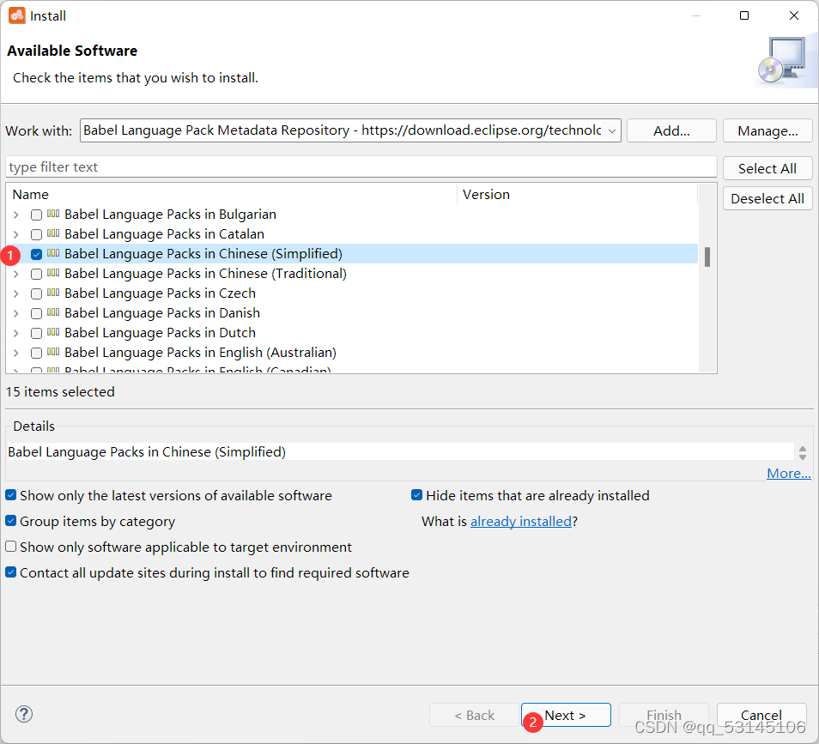Check the Czech language pack checkbox
This screenshot has width=819, height=744.
point(37,294)
